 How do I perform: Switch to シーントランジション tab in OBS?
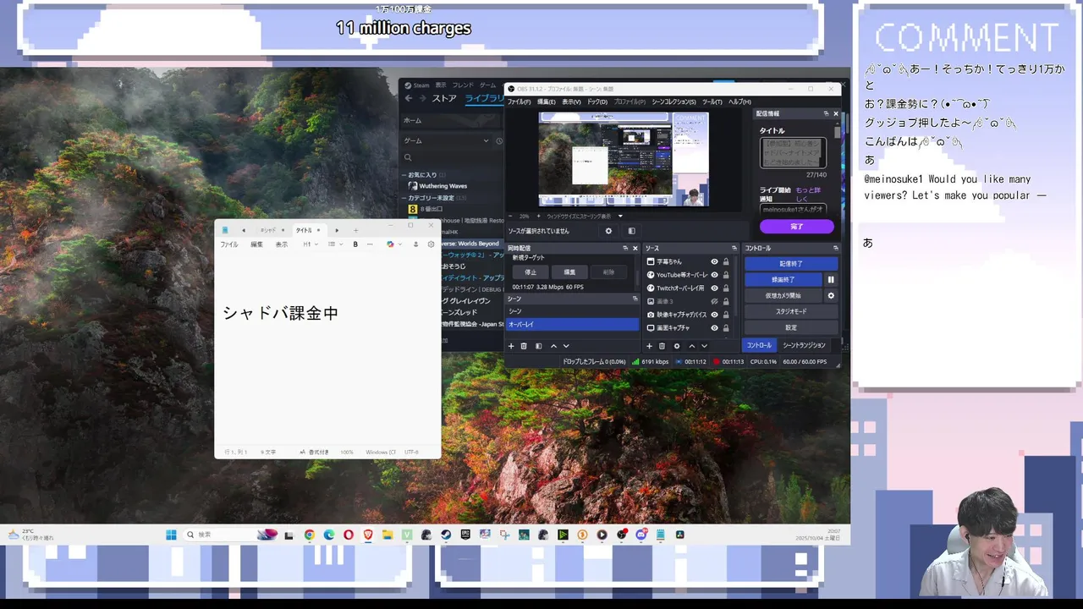[804, 345]
